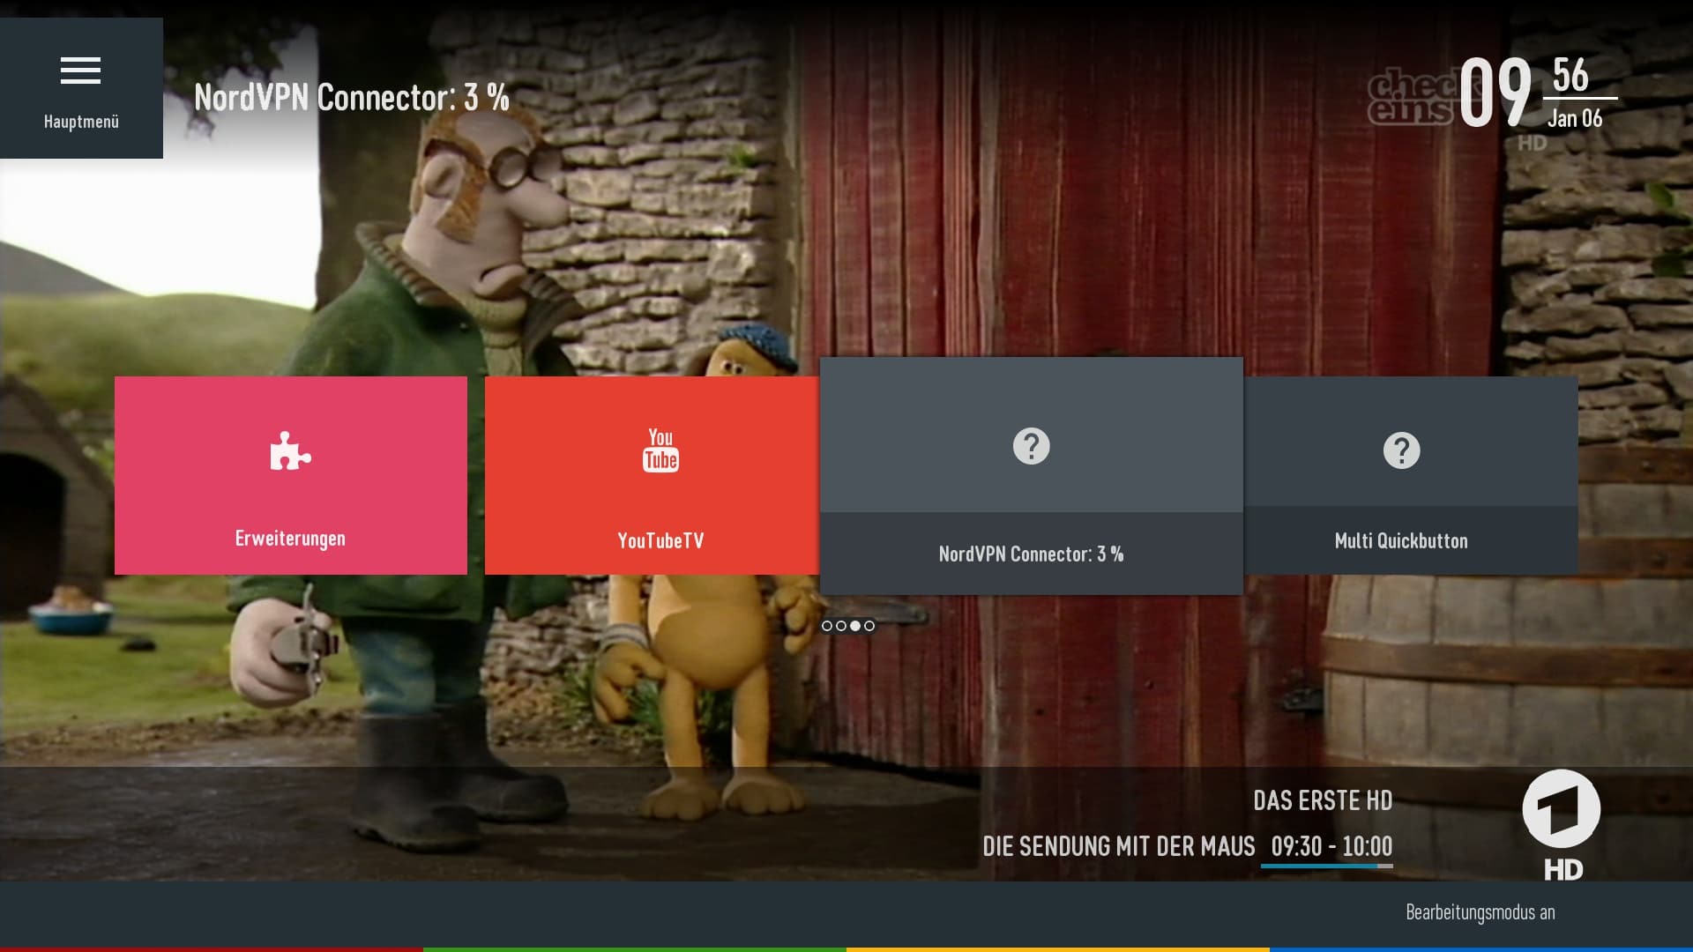The image size is (1693, 952).
Task: Click the NordVPN Connector: 3 % heading
Action: point(351,97)
